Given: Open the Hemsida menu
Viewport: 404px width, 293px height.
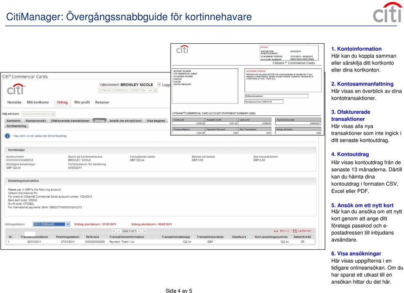Looking at the screenshot, I should click(14, 102).
